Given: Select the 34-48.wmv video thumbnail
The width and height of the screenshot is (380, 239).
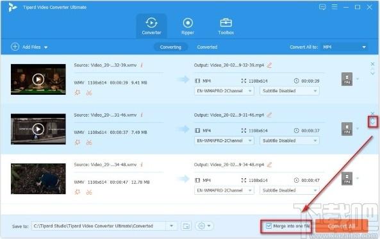Looking at the screenshot, I should [38, 179].
